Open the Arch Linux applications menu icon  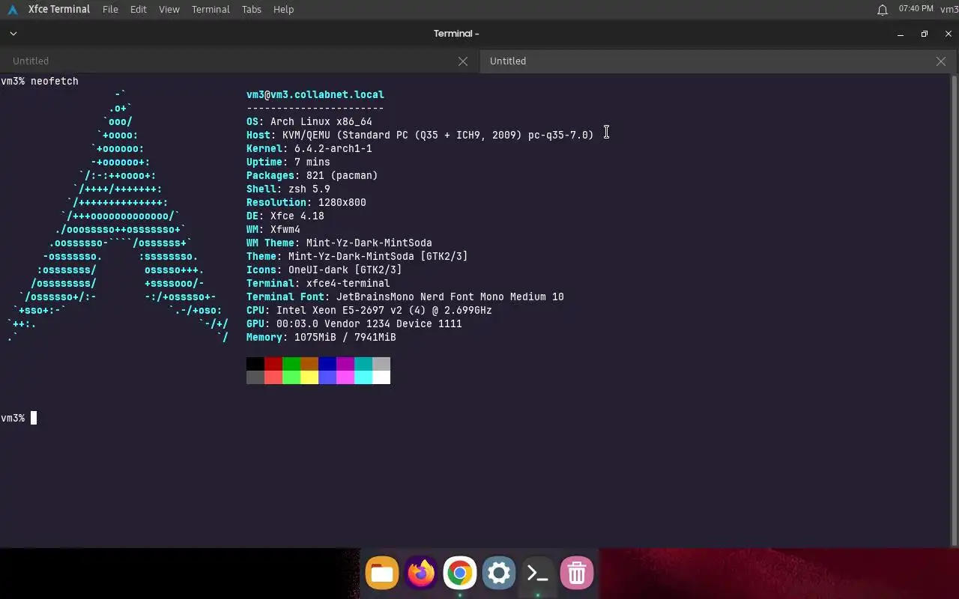tap(12, 10)
